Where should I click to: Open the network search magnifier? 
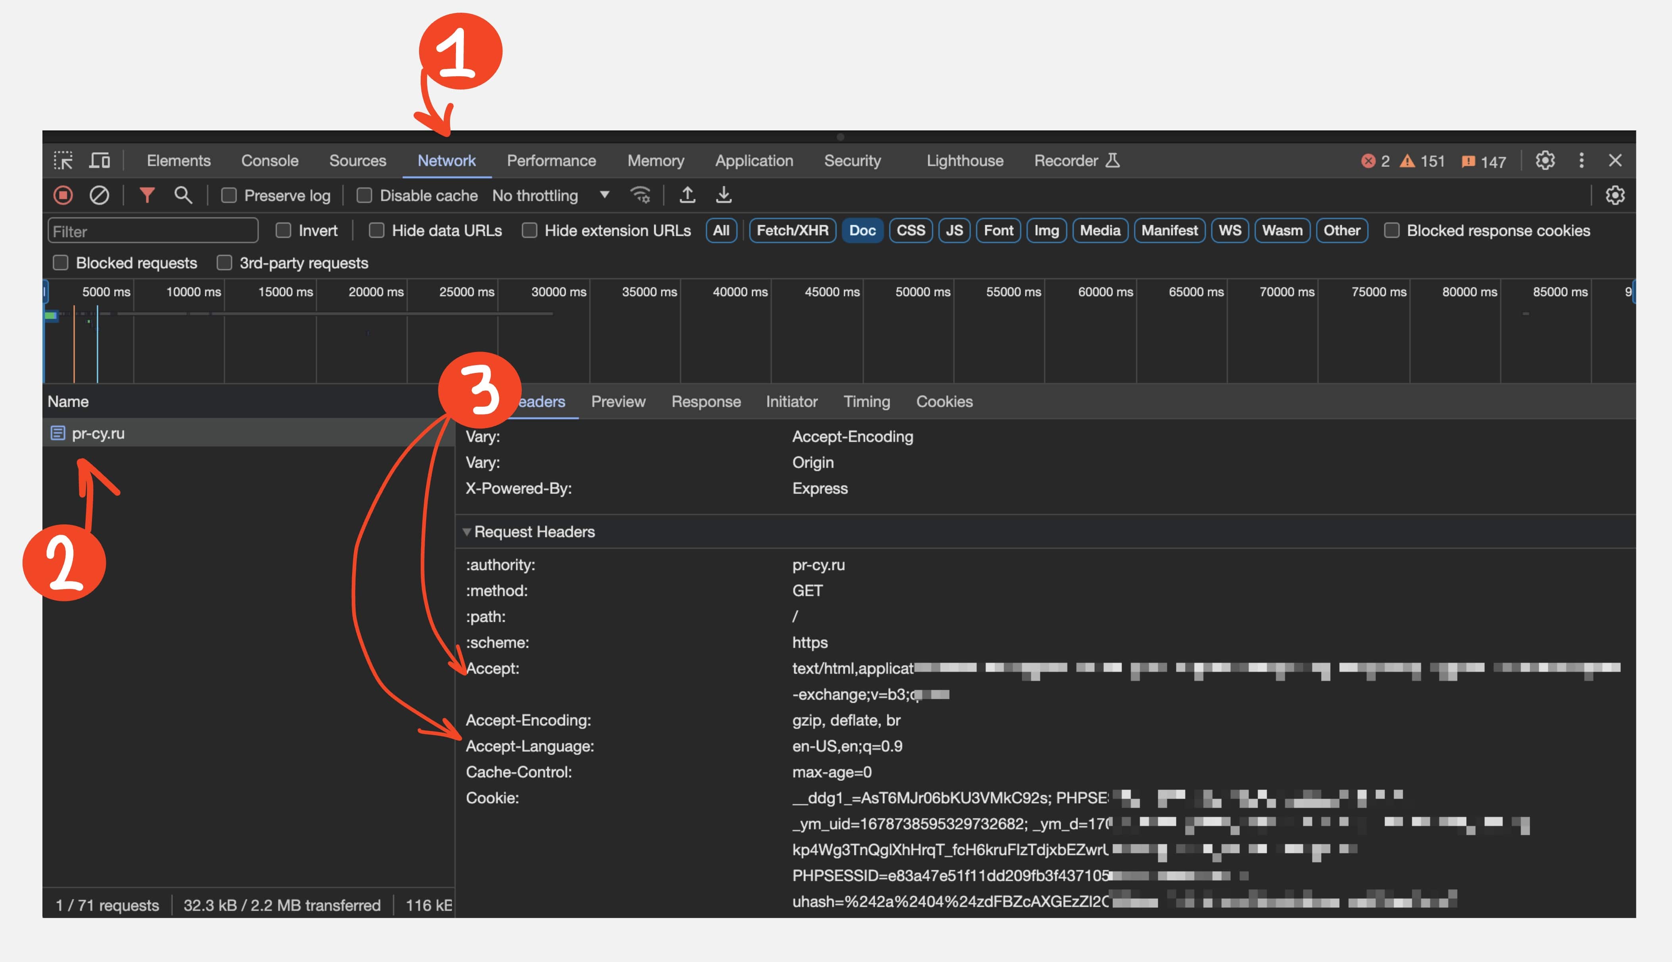tap(183, 195)
